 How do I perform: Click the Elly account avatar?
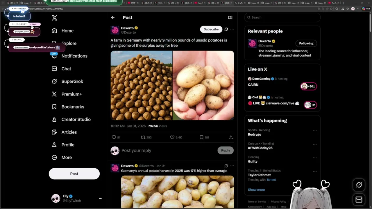56,198
